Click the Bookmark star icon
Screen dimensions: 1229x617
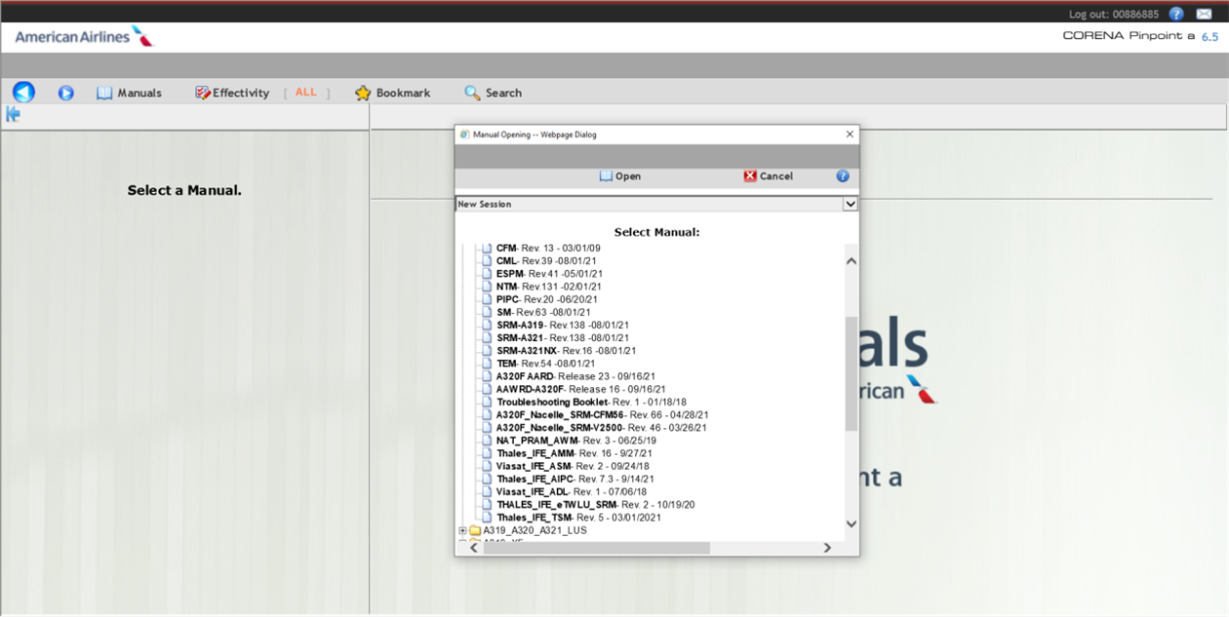[363, 93]
